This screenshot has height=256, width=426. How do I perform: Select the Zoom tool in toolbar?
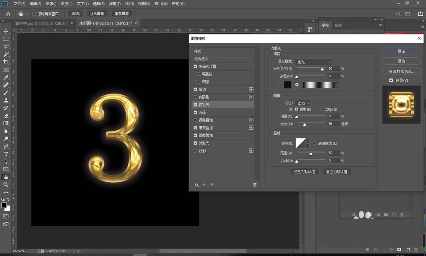coord(6,185)
